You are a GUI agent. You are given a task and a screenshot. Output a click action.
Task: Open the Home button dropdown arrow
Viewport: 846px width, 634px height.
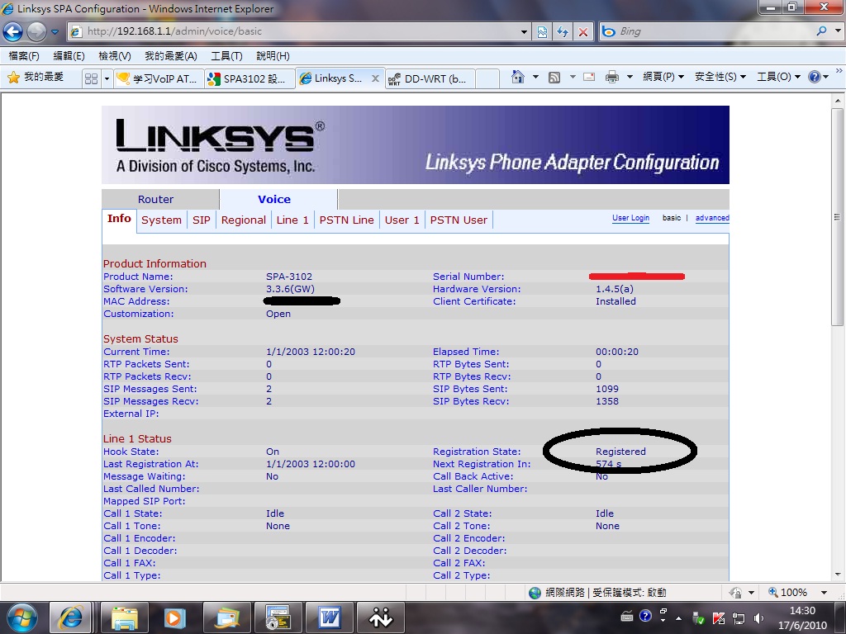coord(535,77)
